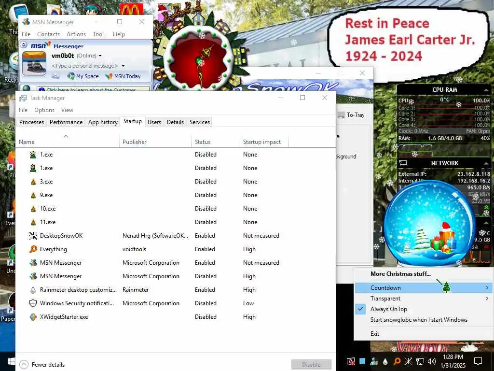This screenshot has height=371, width=494.
Task: Open the Contacts menu in MSN Messenger
Action: point(49,34)
